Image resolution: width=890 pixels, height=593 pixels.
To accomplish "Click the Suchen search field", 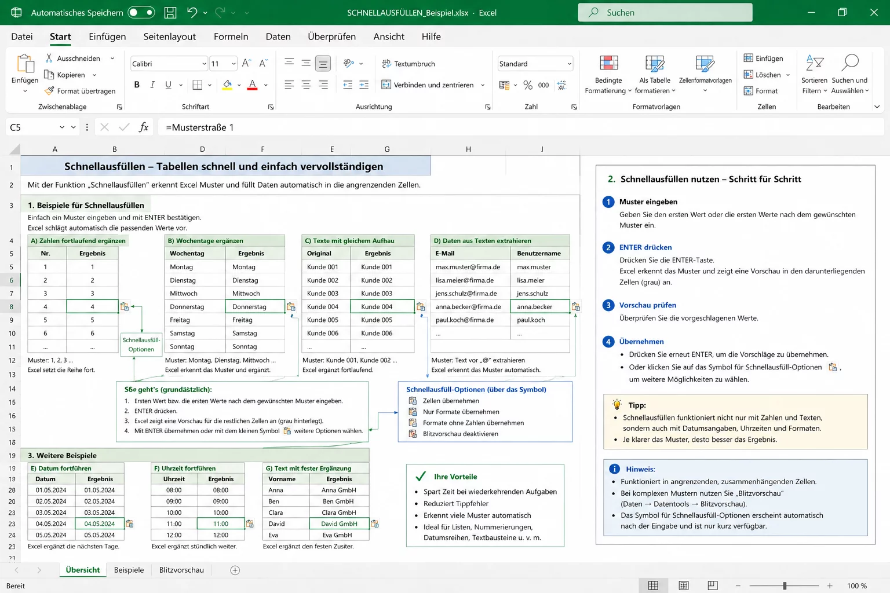I will pos(665,12).
